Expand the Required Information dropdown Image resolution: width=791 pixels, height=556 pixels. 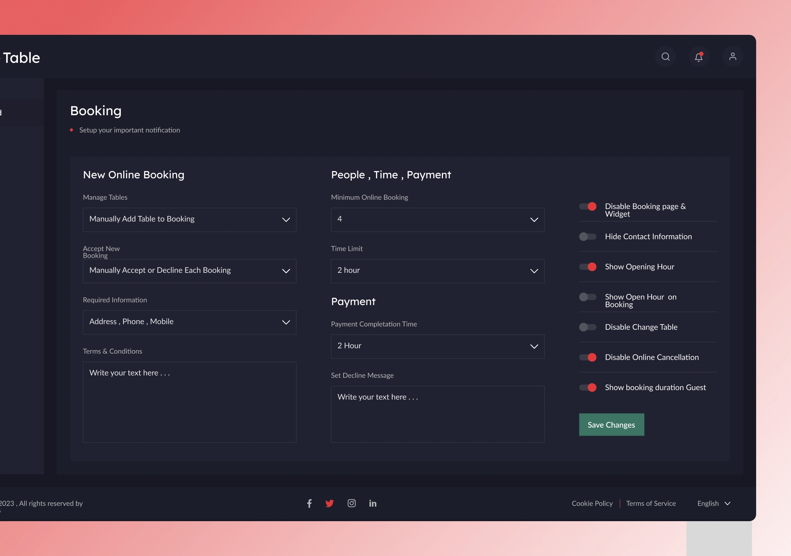[190, 322]
